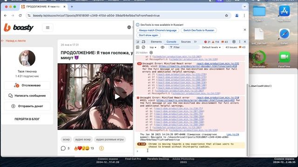This screenshot has height=167, width=298.
Task: Activate DevTools inspect element picker
Action: (138, 42)
